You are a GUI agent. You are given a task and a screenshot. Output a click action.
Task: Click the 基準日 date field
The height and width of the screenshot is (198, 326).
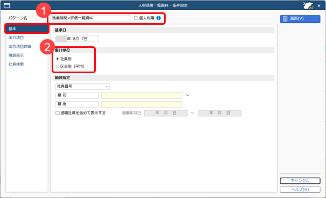coord(77,39)
